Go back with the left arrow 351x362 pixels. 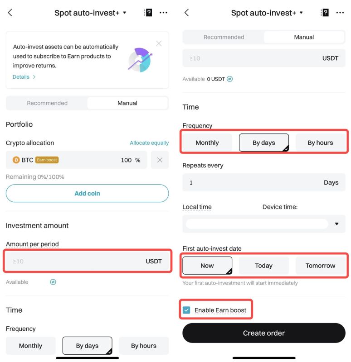tap(10, 13)
